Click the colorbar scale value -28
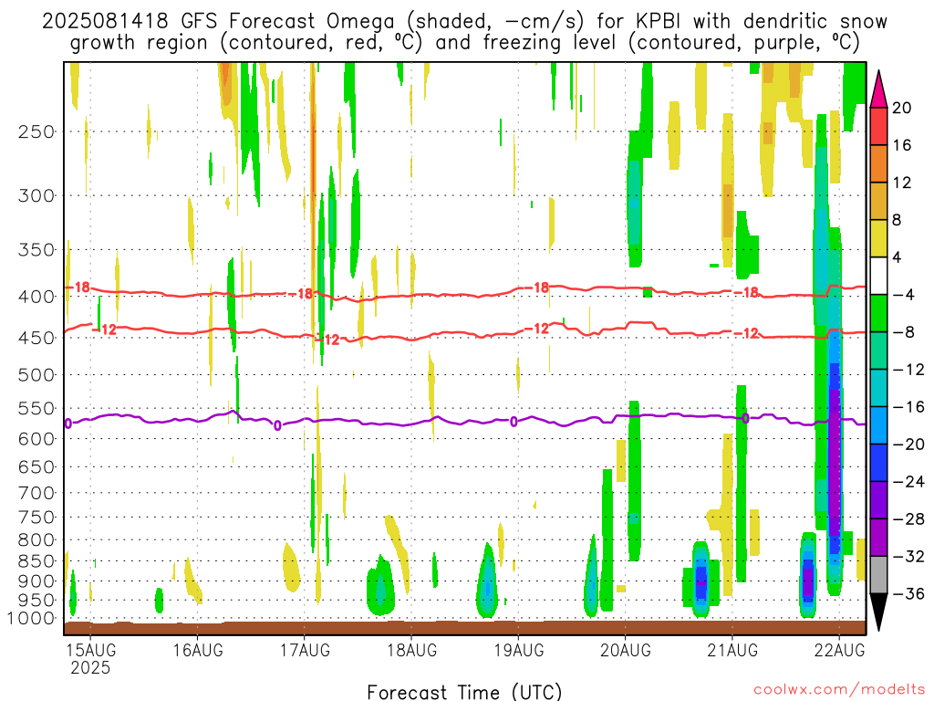This screenshot has width=934, height=701. 908,519
